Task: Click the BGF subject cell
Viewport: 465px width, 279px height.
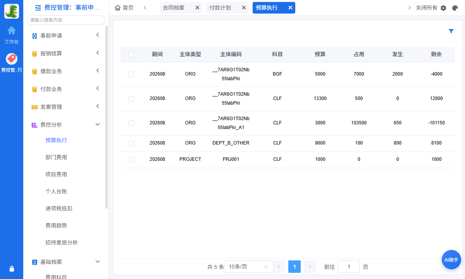Action: click(277, 74)
